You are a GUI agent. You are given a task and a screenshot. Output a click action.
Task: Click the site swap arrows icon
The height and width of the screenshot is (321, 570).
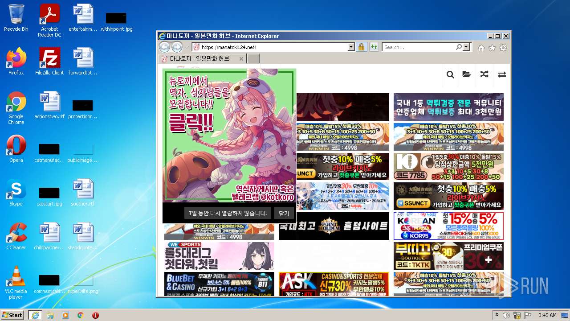(502, 74)
